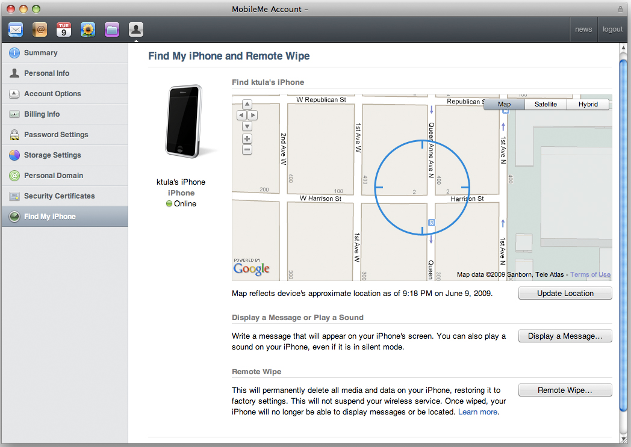Pan the map down with the arrow
This screenshot has width=631, height=447.
tap(247, 126)
